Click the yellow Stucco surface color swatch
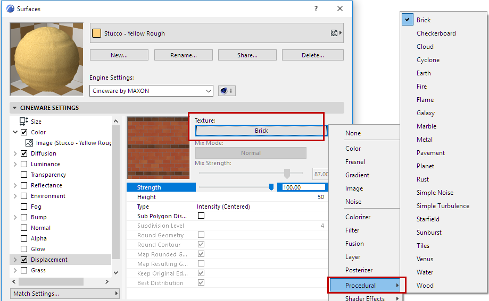Viewport: 489px width, 301px height. click(x=97, y=33)
